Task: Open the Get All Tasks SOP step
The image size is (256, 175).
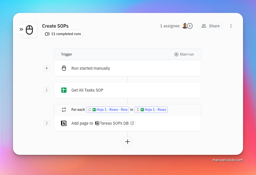Action: pyautogui.click(x=128, y=90)
